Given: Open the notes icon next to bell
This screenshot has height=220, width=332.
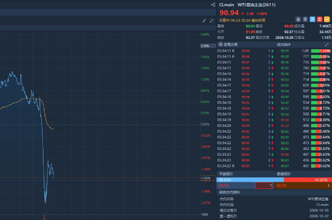Looking at the screenshot, I should (x=305, y=20).
